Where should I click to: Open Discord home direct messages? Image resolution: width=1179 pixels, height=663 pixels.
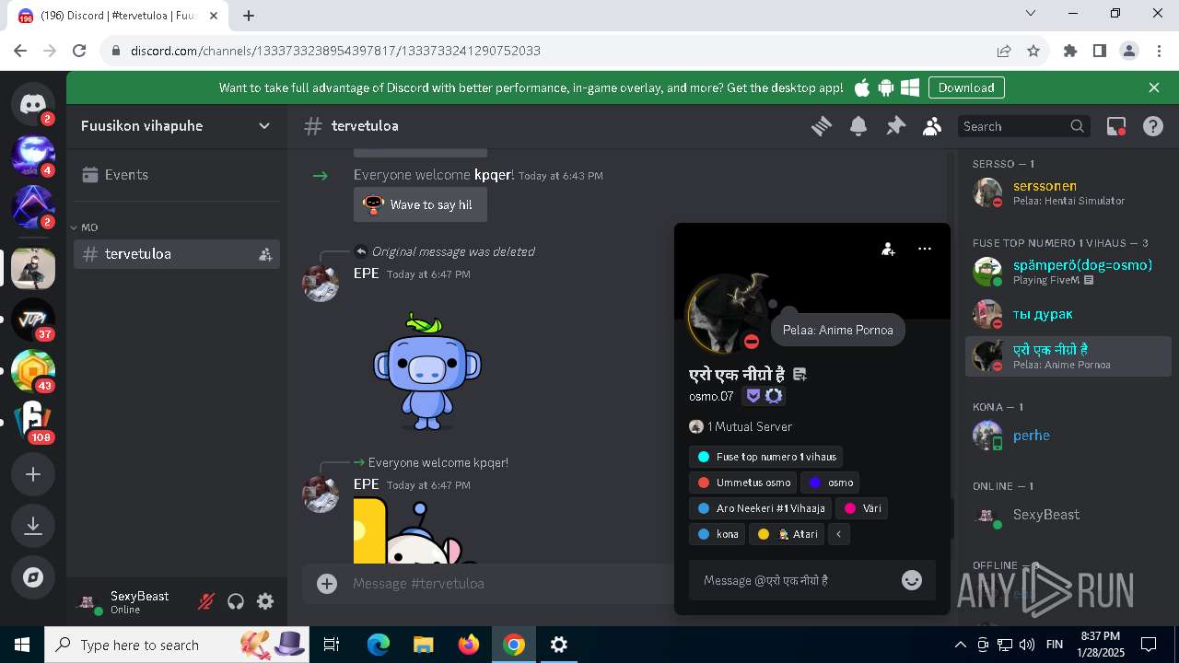[x=33, y=104]
